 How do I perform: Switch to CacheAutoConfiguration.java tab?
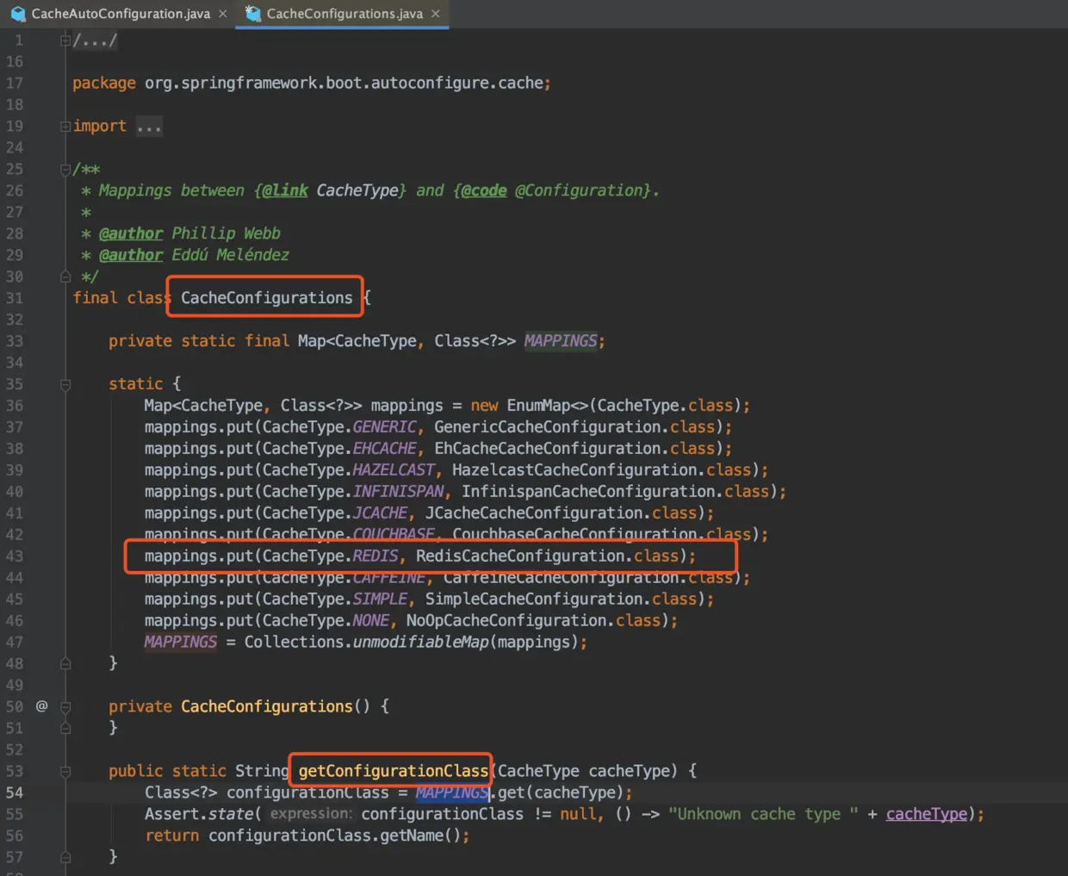coord(120,14)
